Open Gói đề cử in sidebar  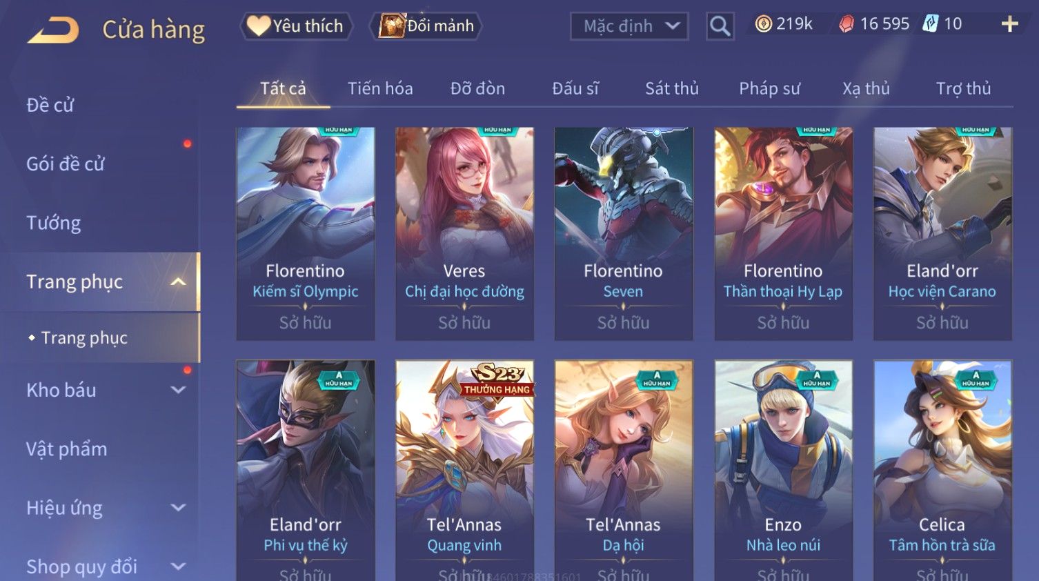66,164
